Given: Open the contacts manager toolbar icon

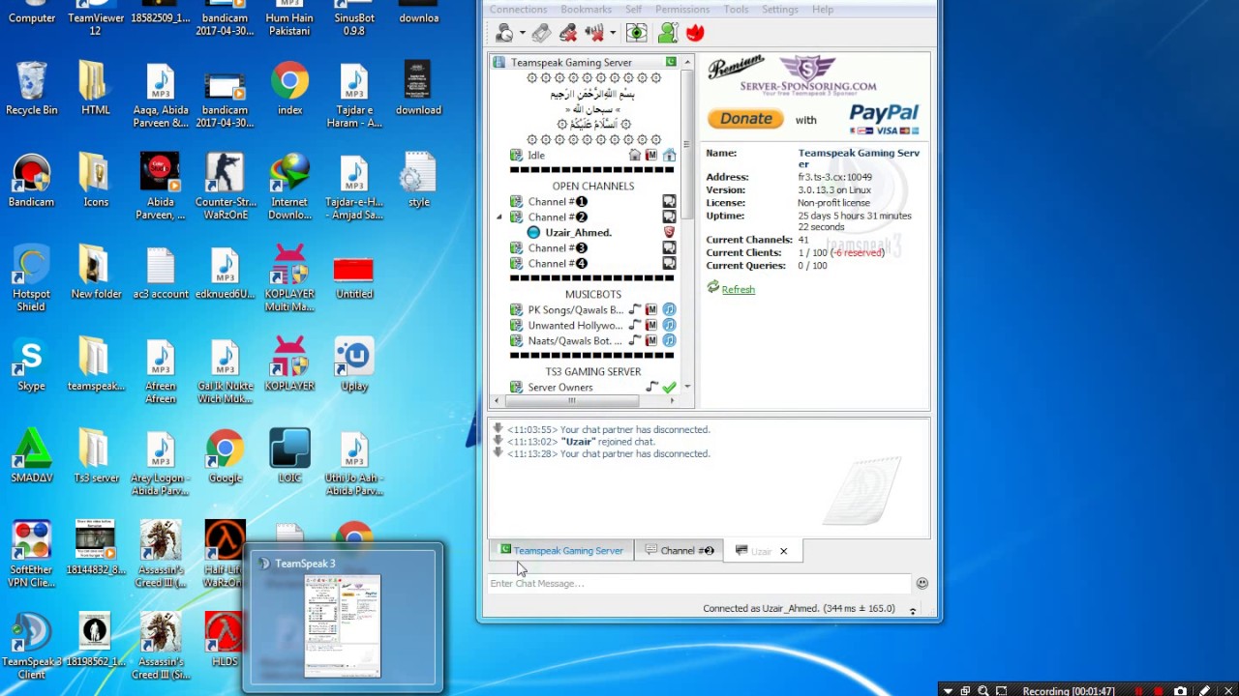Looking at the screenshot, I should tap(668, 33).
